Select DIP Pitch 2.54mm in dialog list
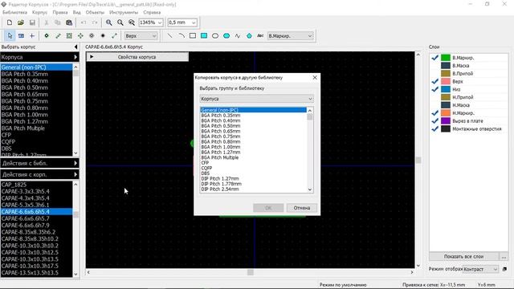This screenshot has width=514, height=289. pyautogui.click(x=254, y=189)
